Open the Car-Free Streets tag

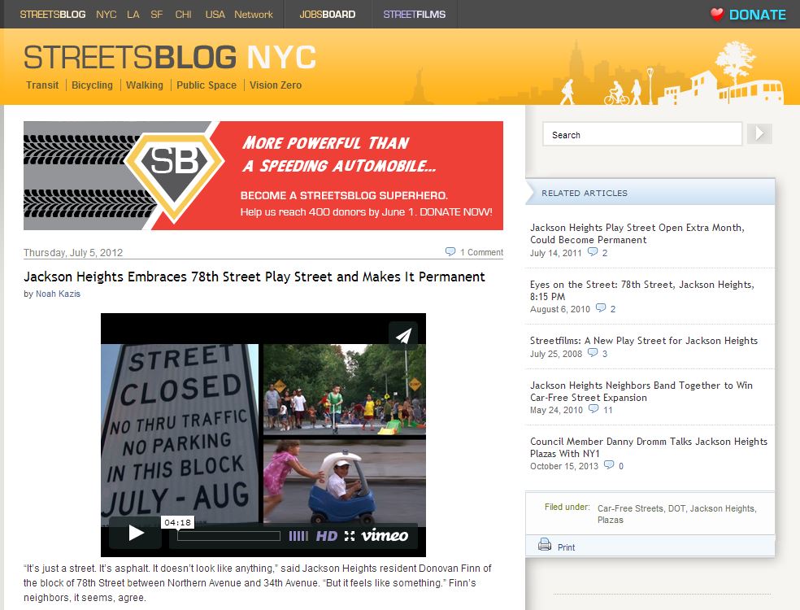(631, 508)
